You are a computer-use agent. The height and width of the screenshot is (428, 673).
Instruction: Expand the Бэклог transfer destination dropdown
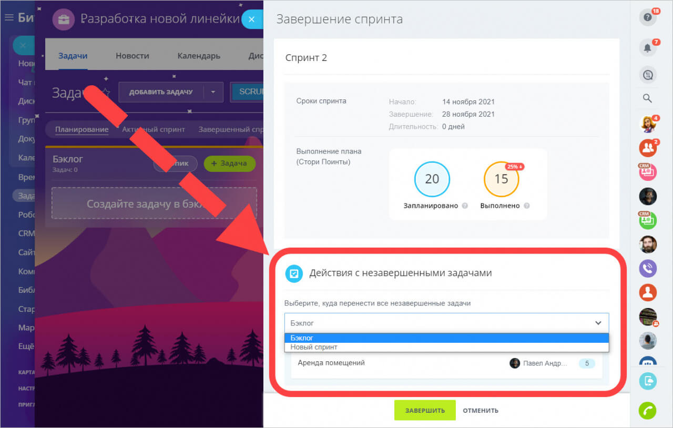tap(598, 322)
